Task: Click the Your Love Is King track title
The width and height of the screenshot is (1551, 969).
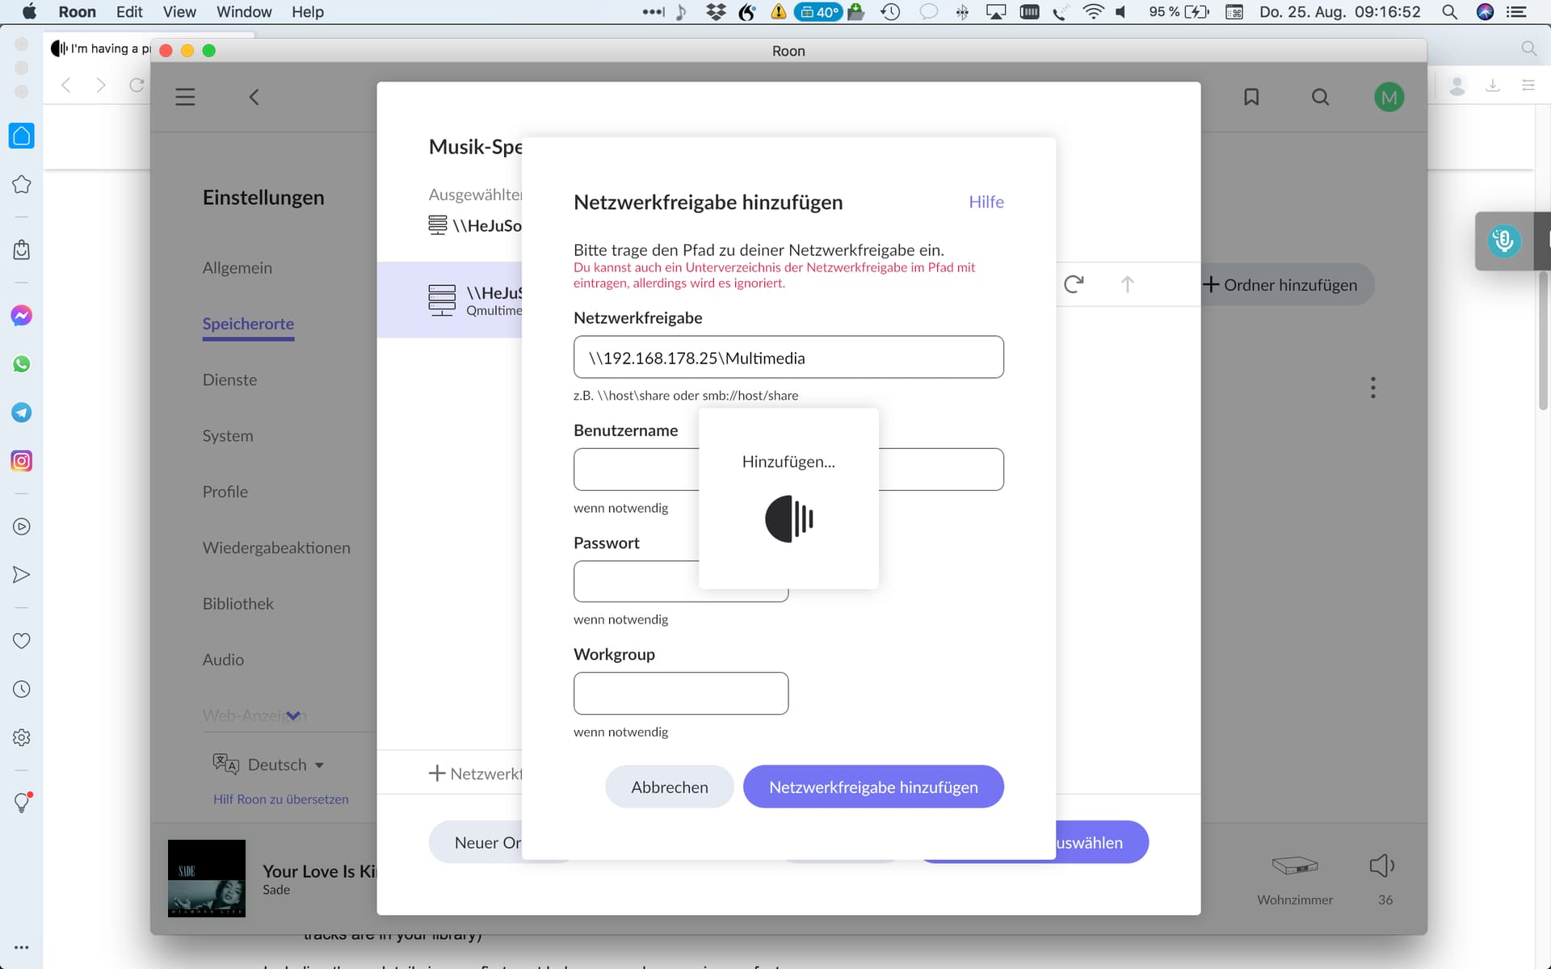Action: point(319,870)
